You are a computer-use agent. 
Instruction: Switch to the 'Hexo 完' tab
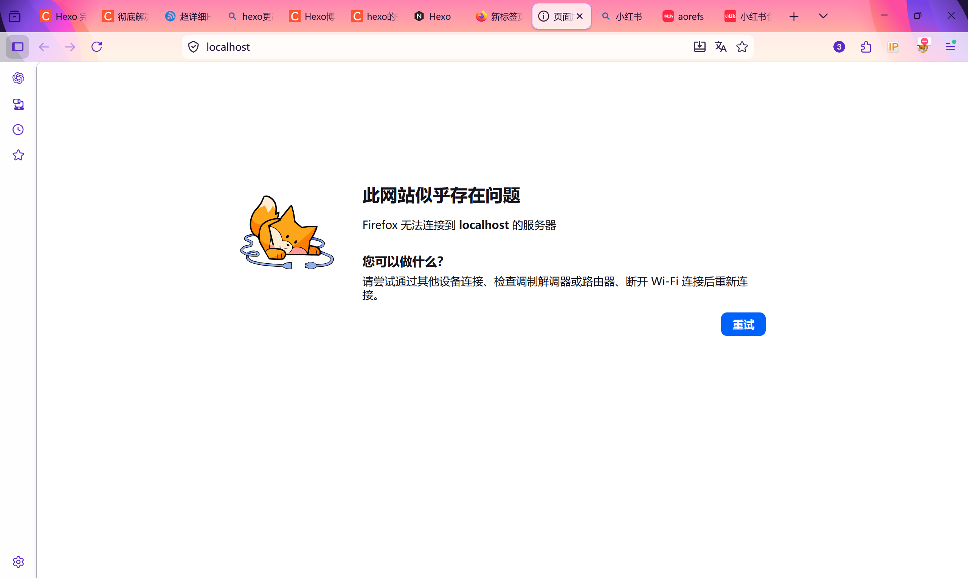[x=64, y=16]
